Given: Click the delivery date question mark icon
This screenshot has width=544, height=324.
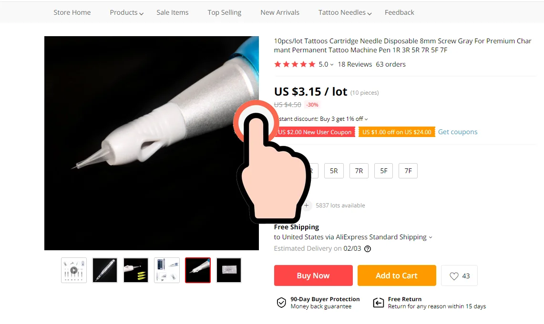Looking at the screenshot, I should pos(368,248).
